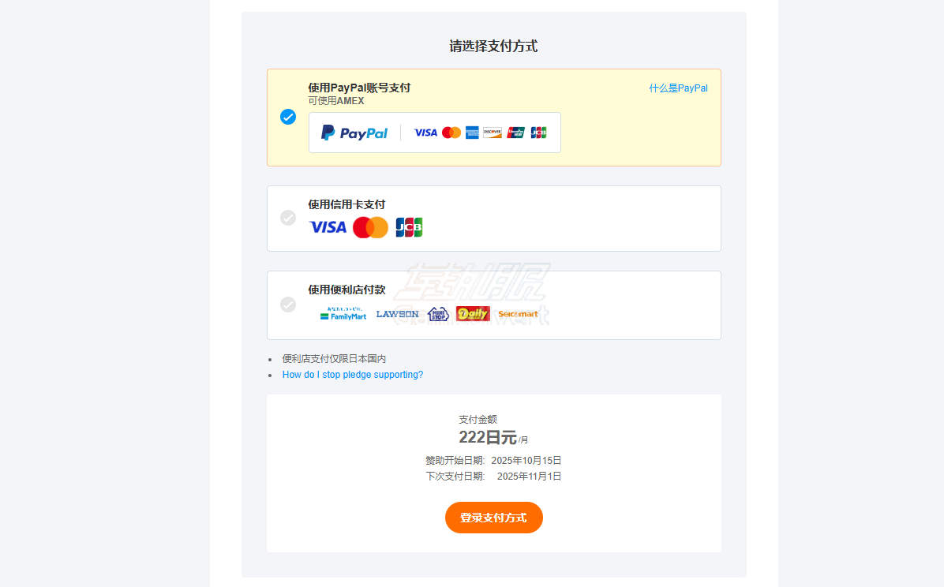Click the Seicomart store logo
Viewport: 944px width, 587px height.
[518, 314]
